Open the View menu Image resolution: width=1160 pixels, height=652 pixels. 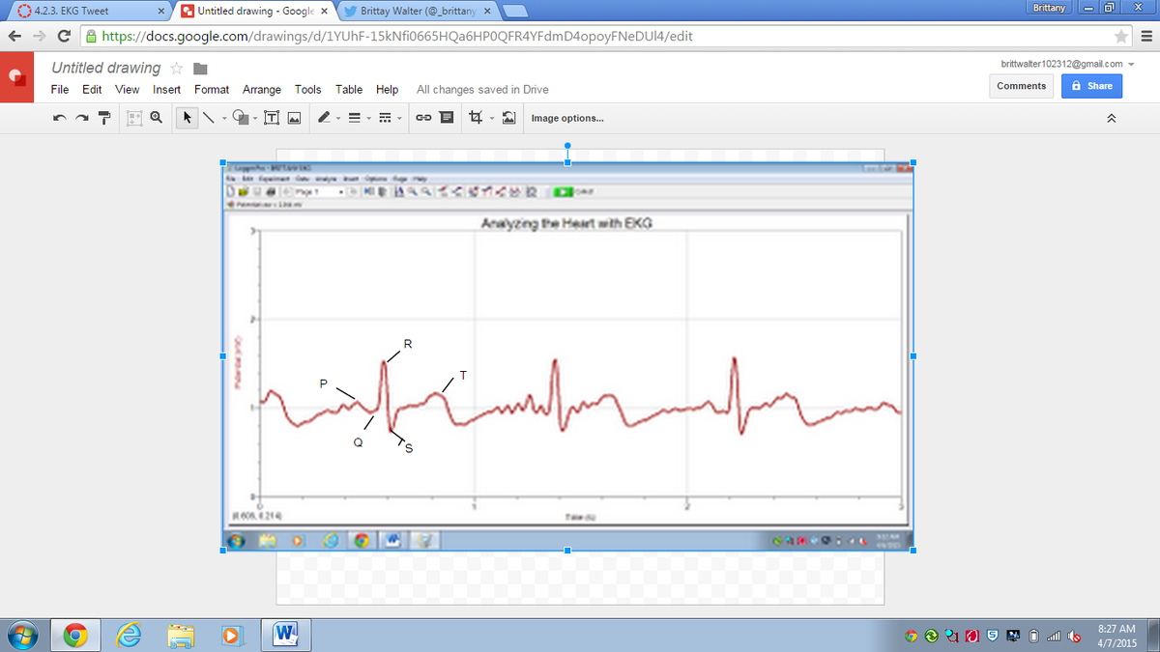click(127, 89)
